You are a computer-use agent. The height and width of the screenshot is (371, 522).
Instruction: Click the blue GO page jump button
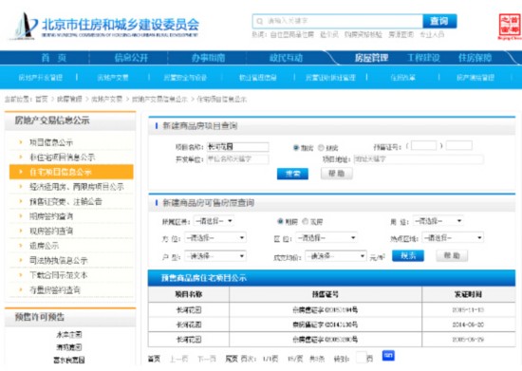tap(388, 356)
